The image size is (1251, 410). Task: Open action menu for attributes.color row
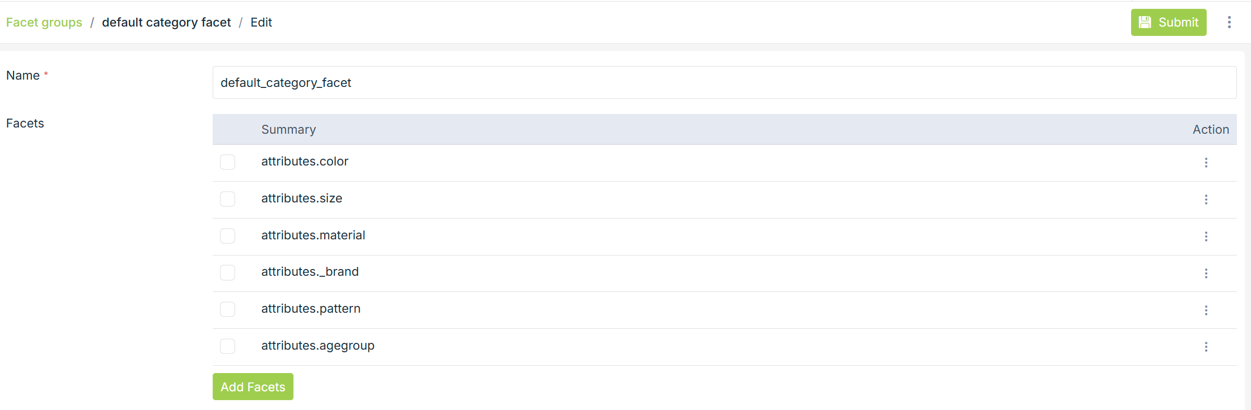click(x=1206, y=163)
